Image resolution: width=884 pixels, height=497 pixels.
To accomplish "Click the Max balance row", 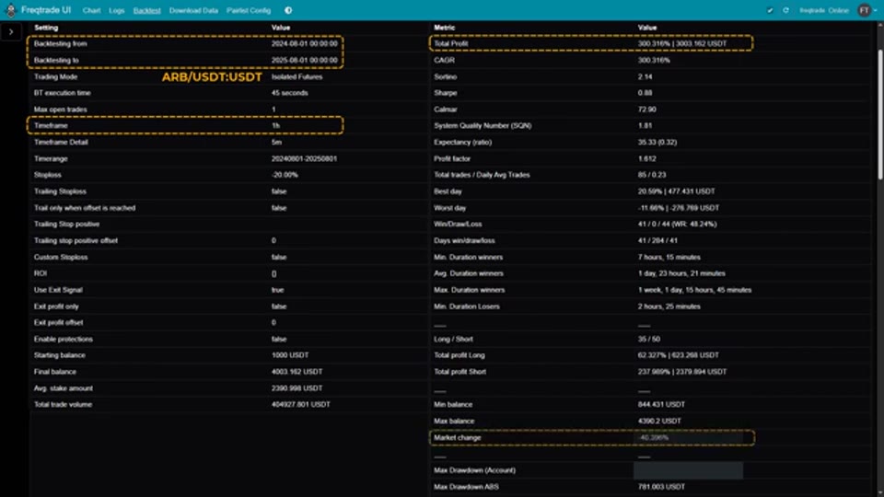I will 650,421.
